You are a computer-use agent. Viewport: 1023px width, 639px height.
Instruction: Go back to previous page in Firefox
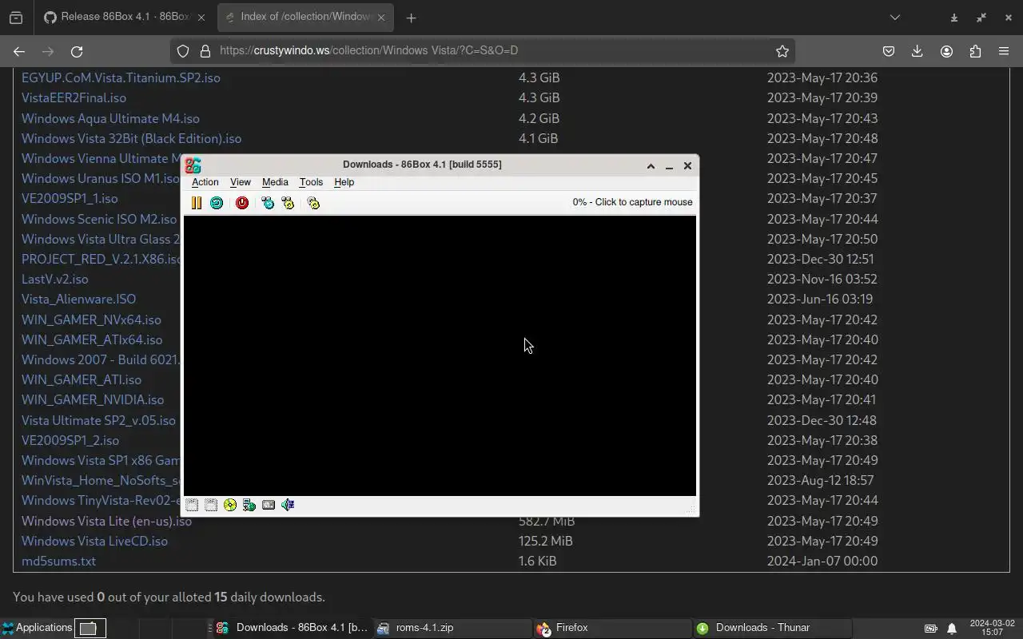[x=19, y=51]
